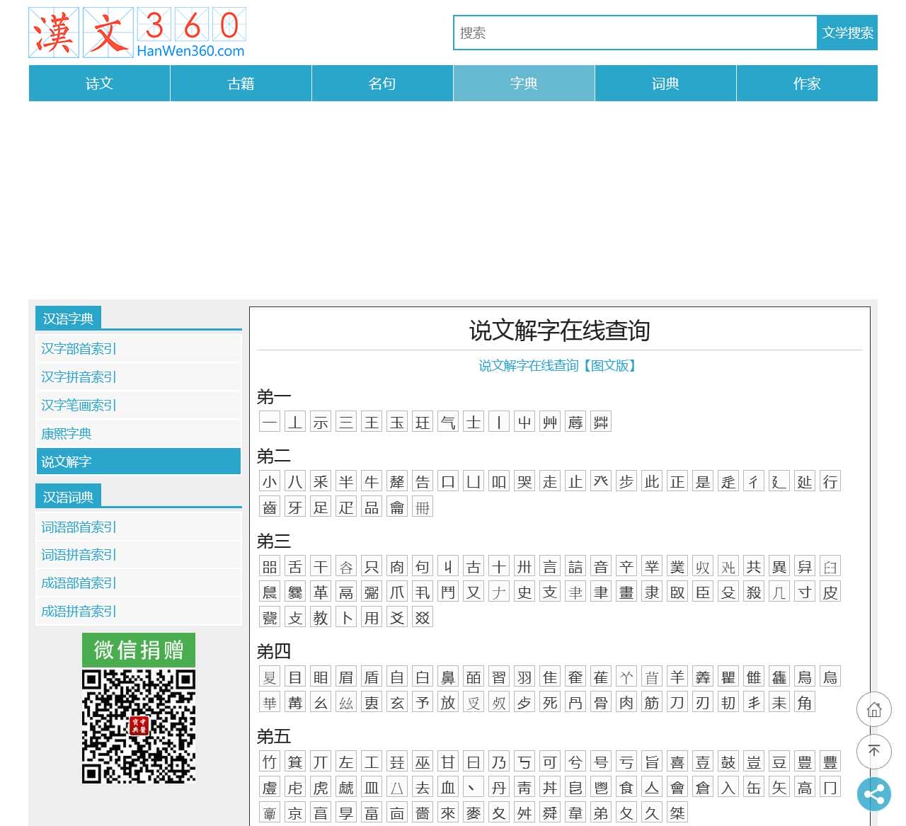Click the scroll-to-top arrow icon
906x826 pixels.
click(x=874, y=752)
